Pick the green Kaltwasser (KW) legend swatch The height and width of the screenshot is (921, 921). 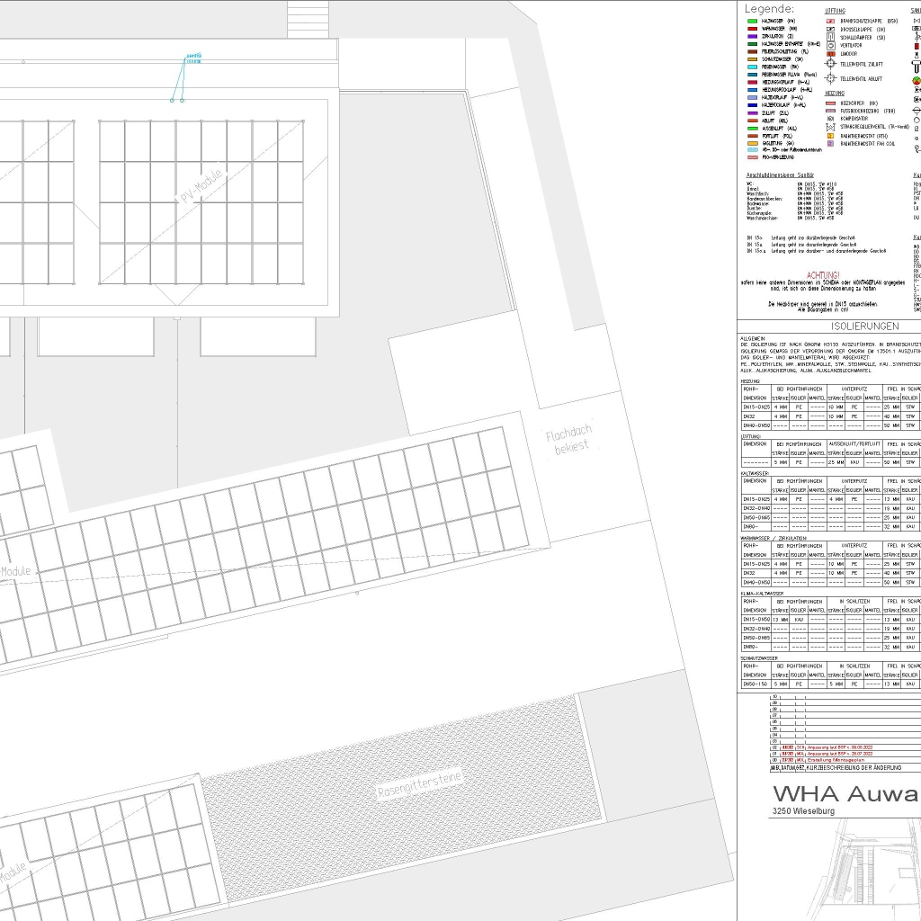753,22
